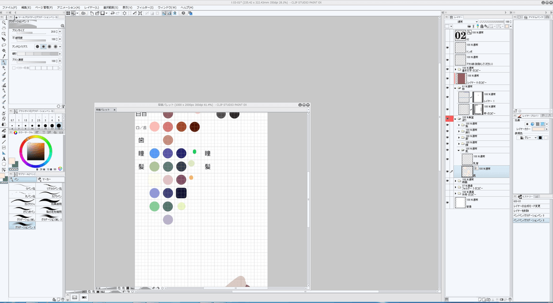Switch to the マーカー sub tool tab
The height and width of the screenshot is (303, 553).
(47, 179)
